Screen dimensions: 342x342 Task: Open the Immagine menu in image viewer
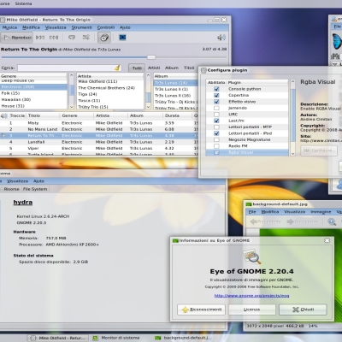(321, 212)
